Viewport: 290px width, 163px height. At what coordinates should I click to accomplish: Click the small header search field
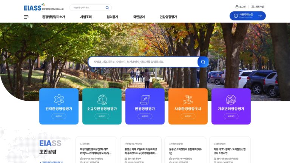[x=88, y=8]
